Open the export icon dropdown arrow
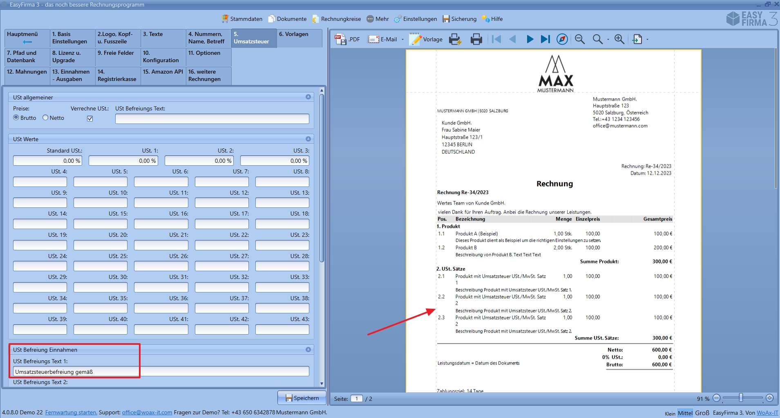The height and width of the screenshot is (418, 780). coord(647,40)
